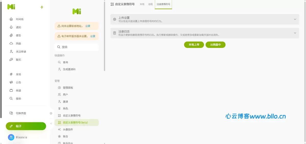Click the admin 搜索 input field
Image resolution: width=306 pixels, height=144 pixels.
[x=76, y=47]
